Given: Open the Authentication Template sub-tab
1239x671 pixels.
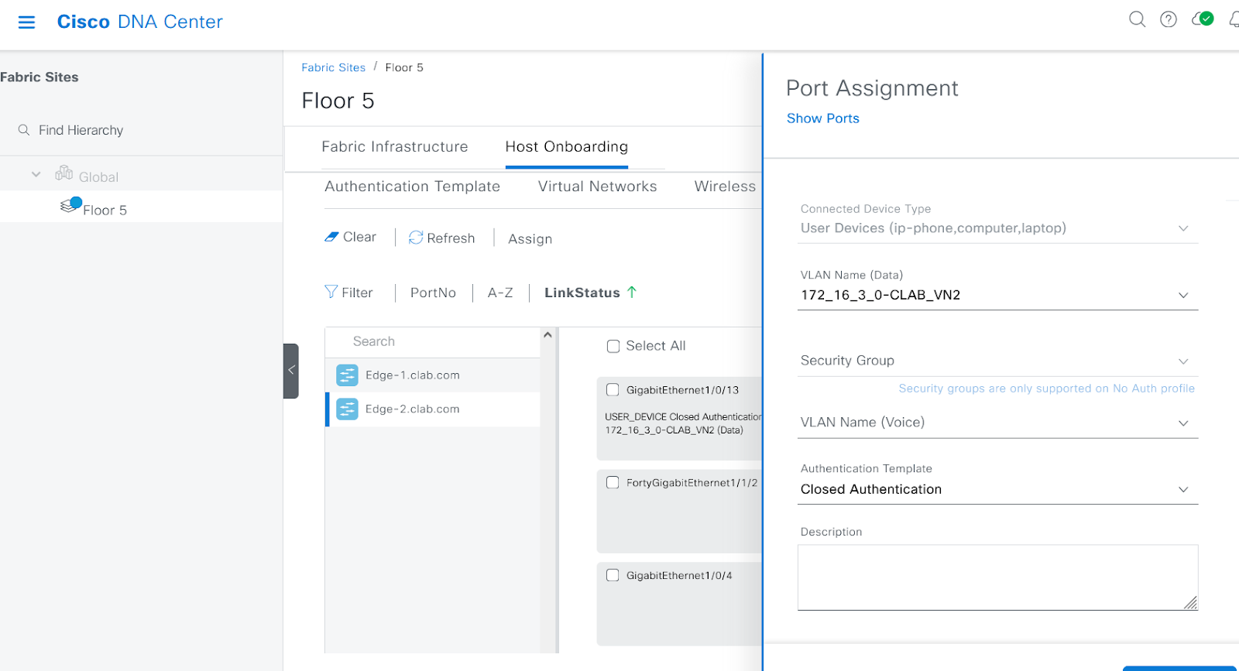Looking at the screenshot, I should (x=413, y=187).
